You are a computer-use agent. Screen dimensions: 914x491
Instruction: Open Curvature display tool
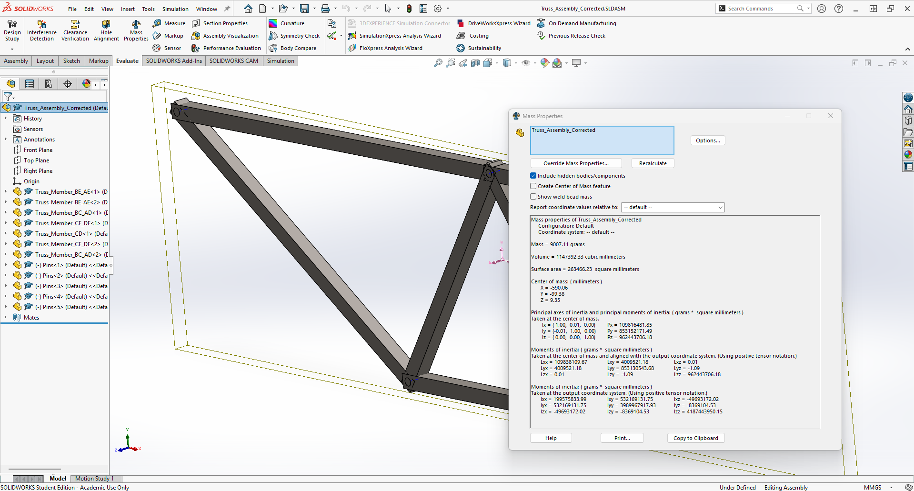pos(287,23)
